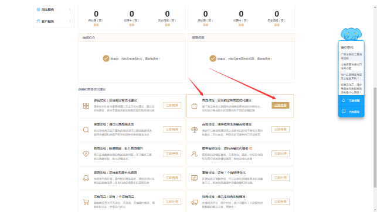Click the medal ribbon icon in the suggestions

click(x=86, y=178)
